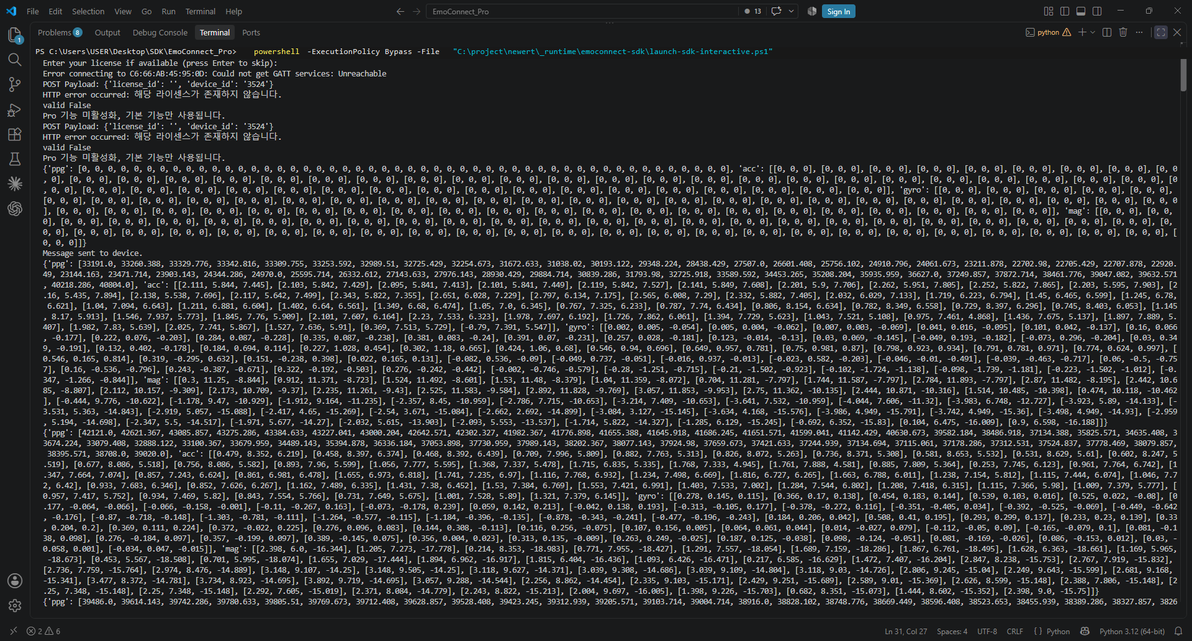Open the Search view icon
Image resolution: width=1192 pixels, height=641 pixels.
click(15, 60)
